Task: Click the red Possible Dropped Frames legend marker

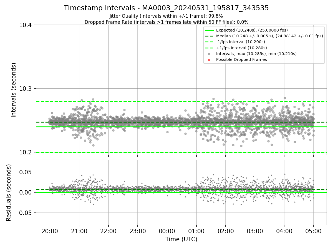Action: (x=209, y=60)
